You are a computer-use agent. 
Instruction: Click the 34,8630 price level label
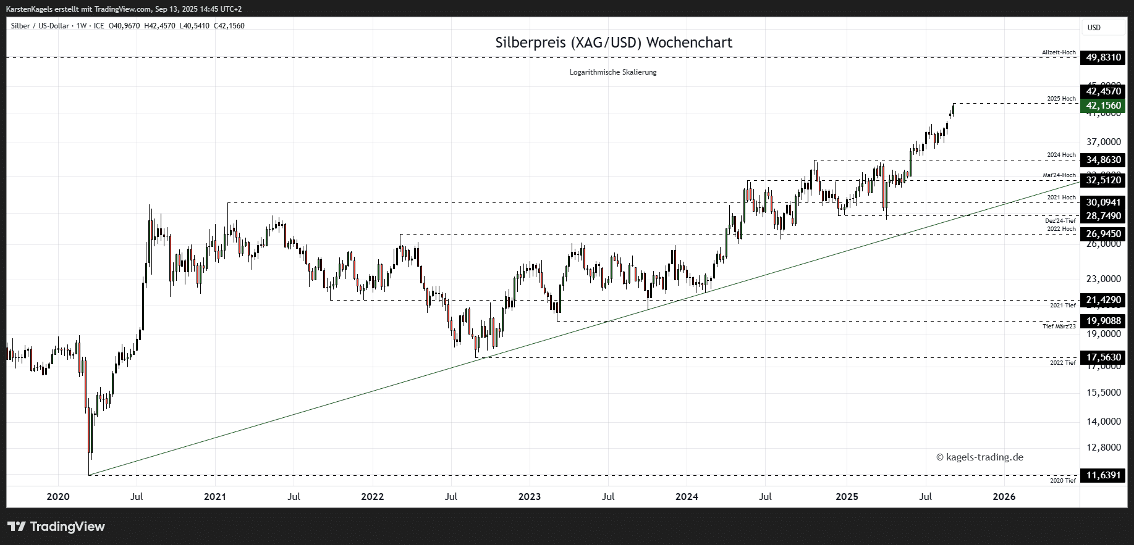(1103, 160)
